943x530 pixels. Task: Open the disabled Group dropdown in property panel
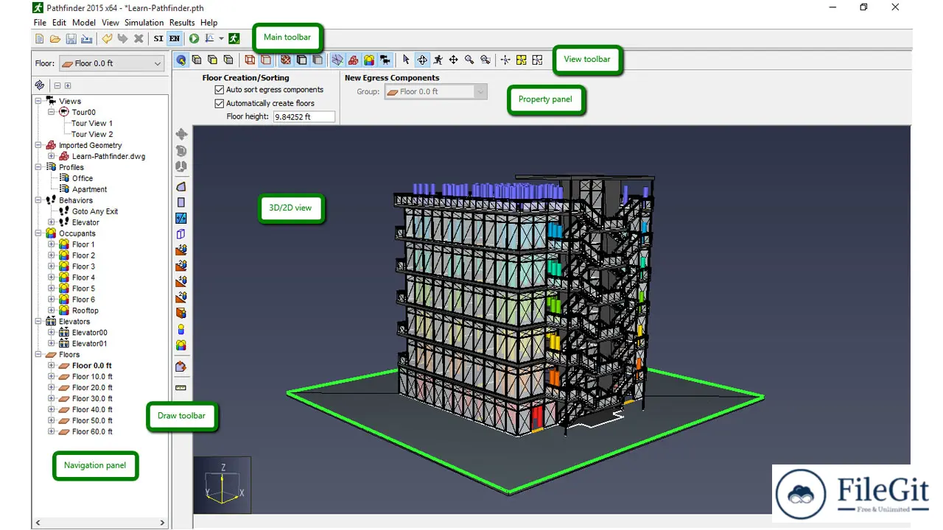coord(435,92)
